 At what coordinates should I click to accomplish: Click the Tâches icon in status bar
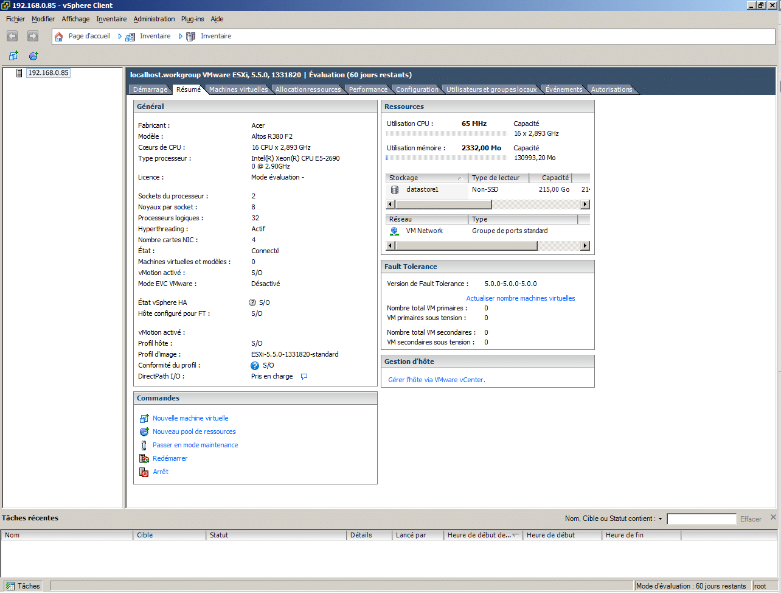[10, 586]
